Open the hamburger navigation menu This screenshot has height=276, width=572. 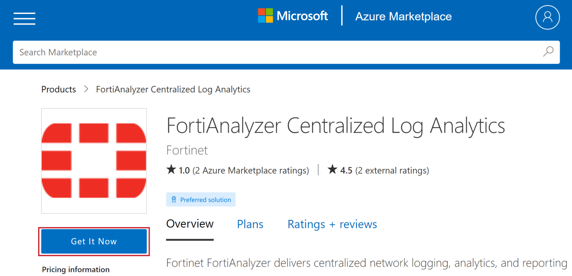pos(24,18)
